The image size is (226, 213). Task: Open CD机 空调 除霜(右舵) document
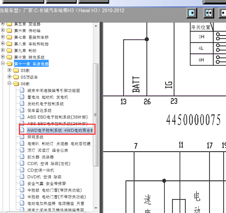tap(49, 164)
